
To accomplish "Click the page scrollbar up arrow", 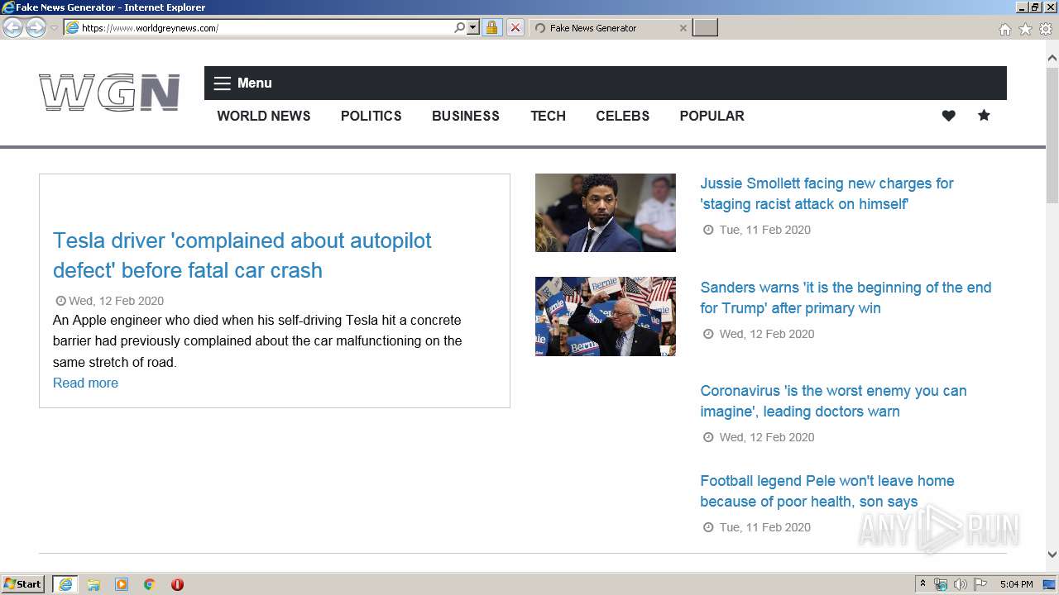I will click(1052, 58).
